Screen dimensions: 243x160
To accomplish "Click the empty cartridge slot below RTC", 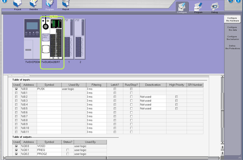I will tap(46, 49).
